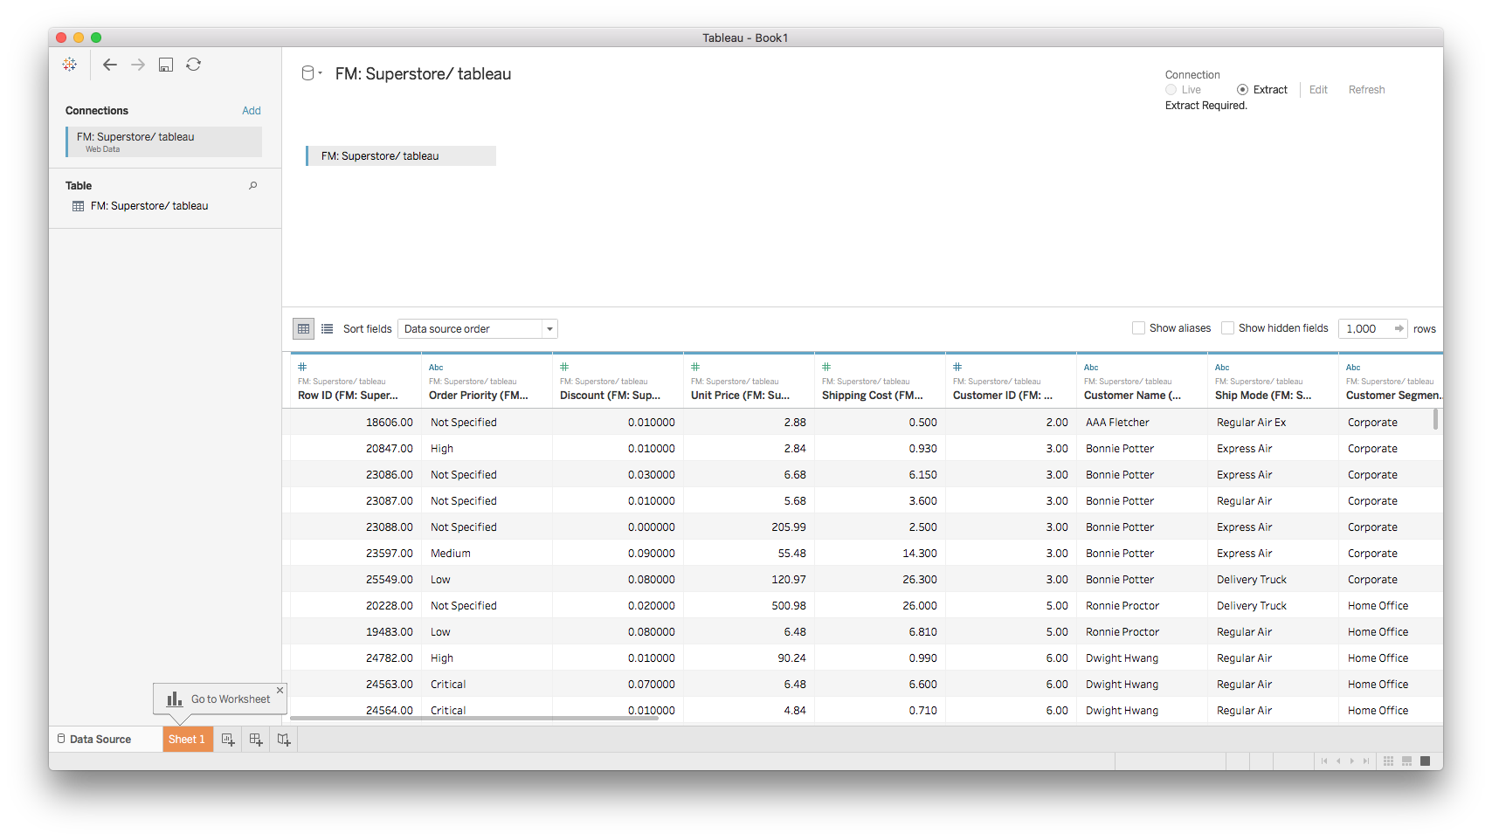Viewport: 1492px width, 840px height.
Task: Click the new dashboard icon
Action: tap(256, 740)
